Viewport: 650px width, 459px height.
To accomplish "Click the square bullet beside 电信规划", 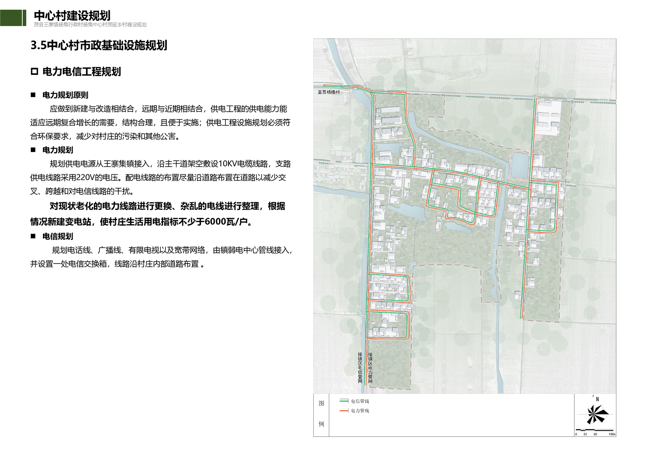I will (33, 236).
